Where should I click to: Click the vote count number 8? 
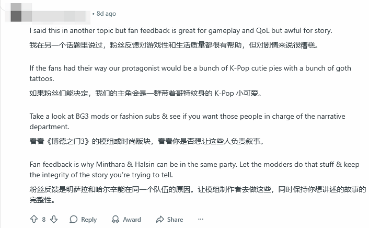(x=44, y=220)
